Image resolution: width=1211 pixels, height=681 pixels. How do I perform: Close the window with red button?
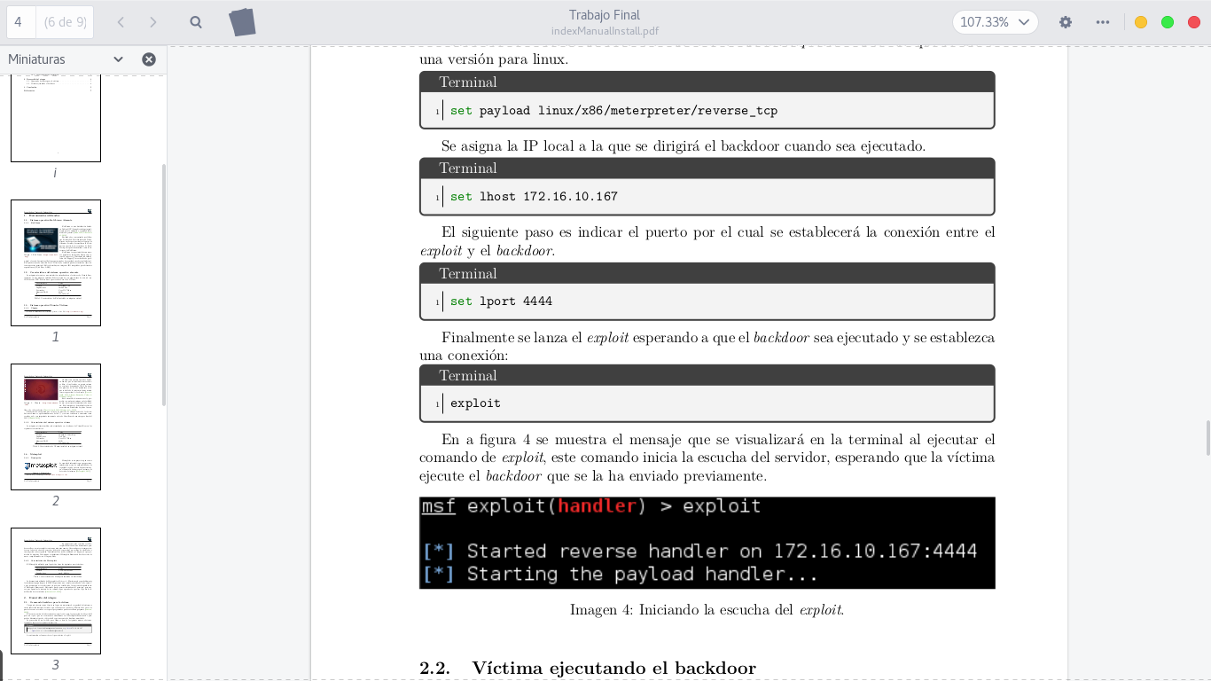pyautogui.click(x=1194, y=22)
